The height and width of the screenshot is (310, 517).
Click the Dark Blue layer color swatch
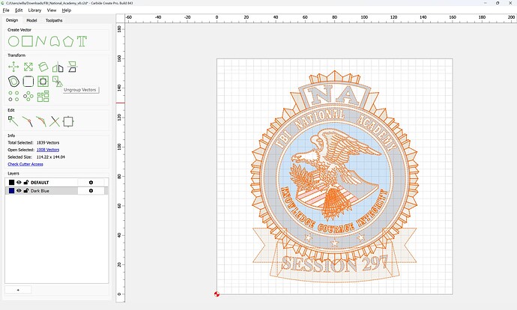click(x=11, y=191)
